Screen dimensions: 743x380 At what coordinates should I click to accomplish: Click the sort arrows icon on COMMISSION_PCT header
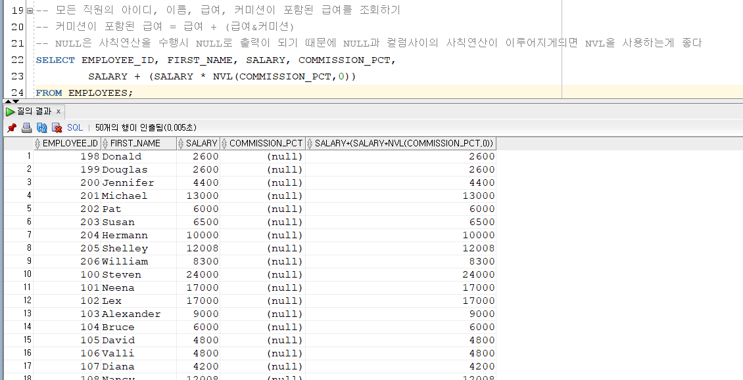pyautogui.click(x=224, y=143)
